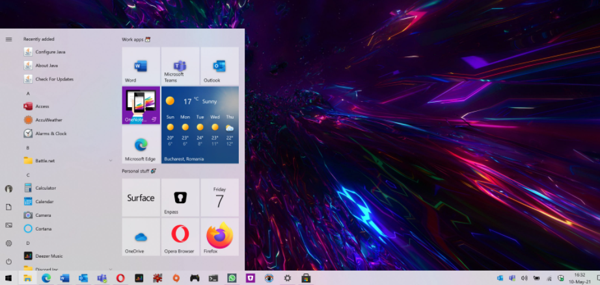Image resolution: width=600 pixels, height=285 pixels.
Task: Launch Calculator from the app list
Action: (68, 188)
